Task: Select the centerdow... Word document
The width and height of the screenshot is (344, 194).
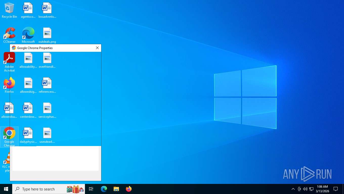Action: pos(28,110)
